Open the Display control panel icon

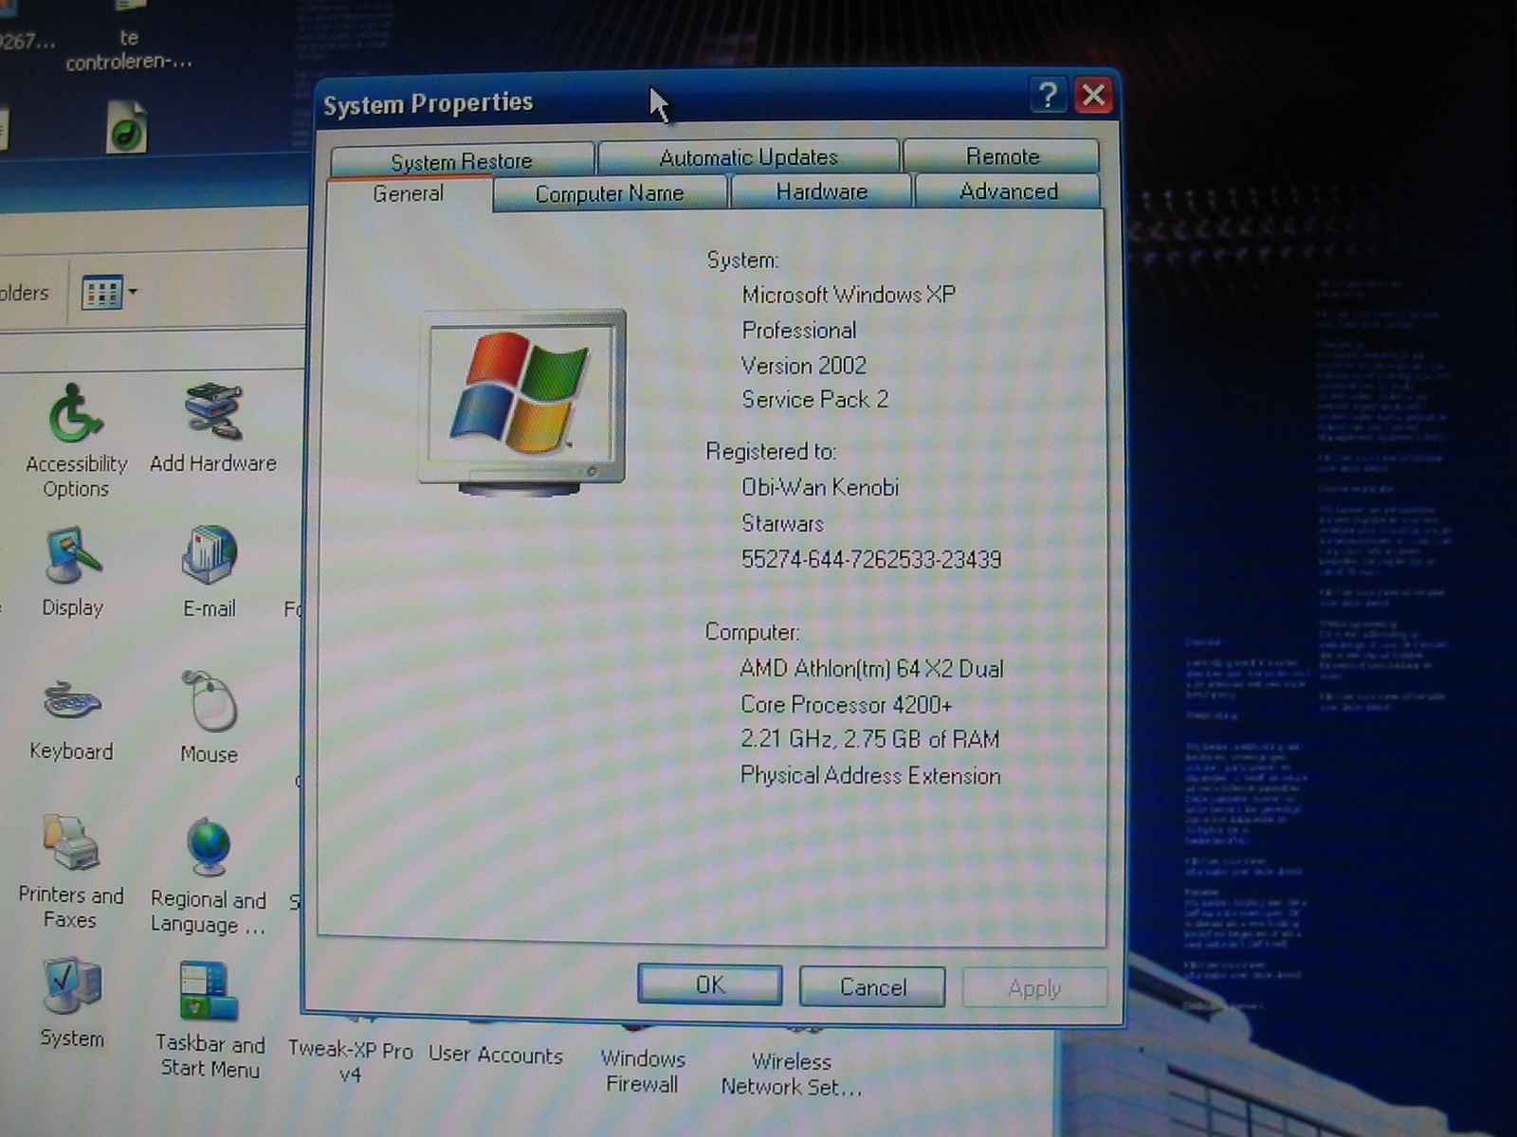tap(72, 558)
